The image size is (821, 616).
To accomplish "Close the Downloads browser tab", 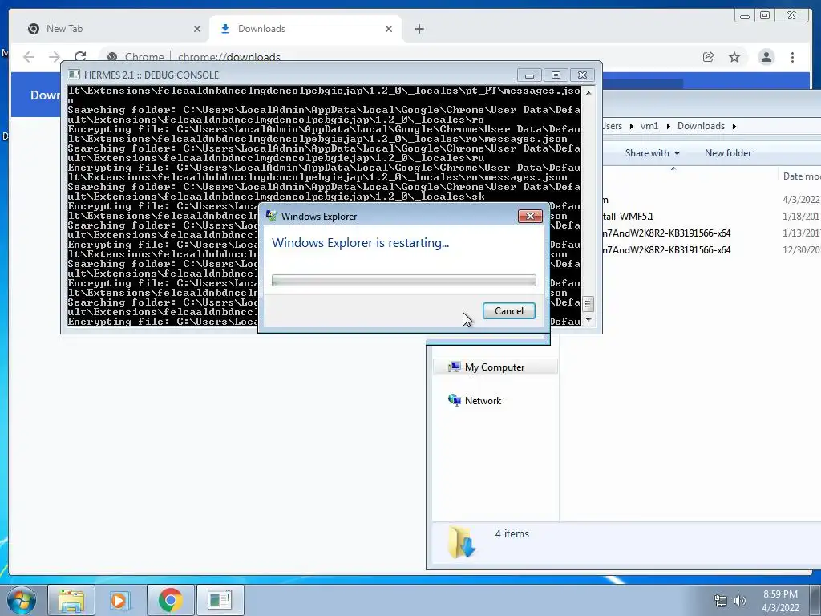I will click(389, 29).
